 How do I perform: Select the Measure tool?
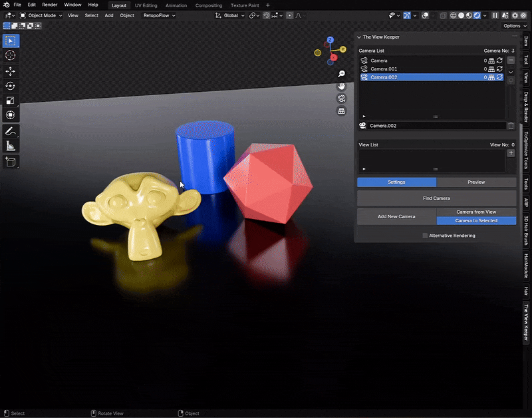tap(11, 146)
